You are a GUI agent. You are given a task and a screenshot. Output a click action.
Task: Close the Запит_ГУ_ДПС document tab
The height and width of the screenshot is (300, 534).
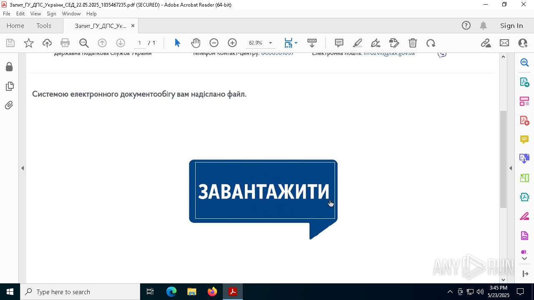tap(133, 25)
